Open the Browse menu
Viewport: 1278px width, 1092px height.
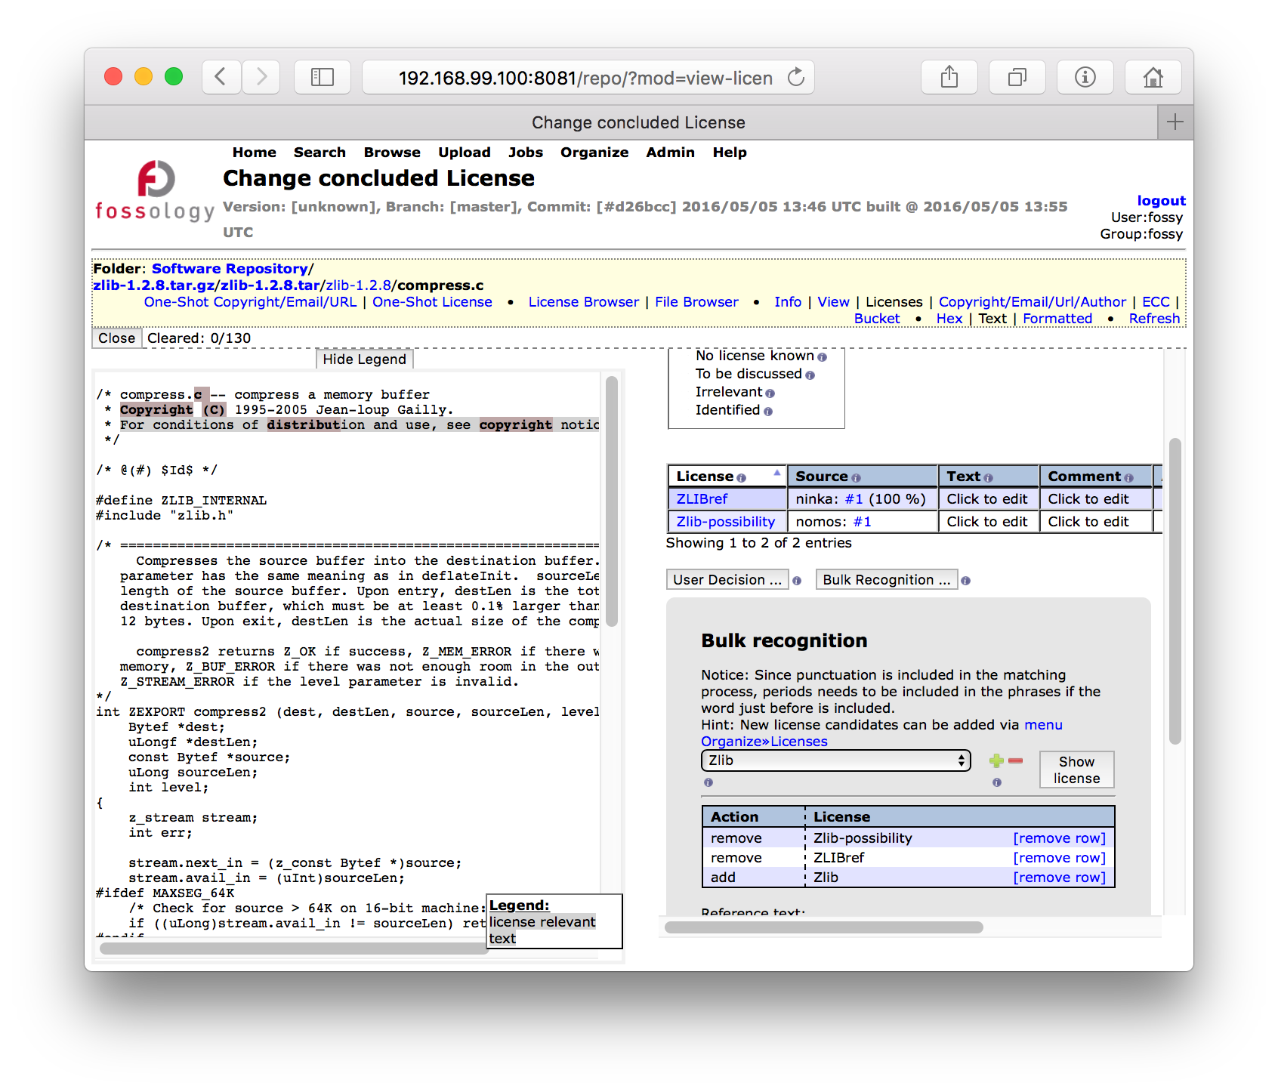coord(392,153)
